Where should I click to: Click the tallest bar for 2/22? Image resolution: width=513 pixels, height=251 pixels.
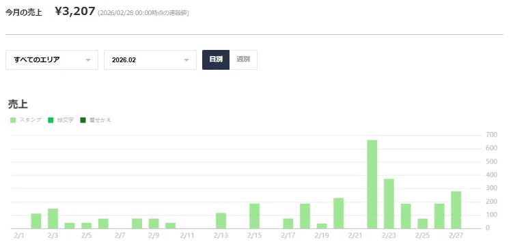(372, 184)
